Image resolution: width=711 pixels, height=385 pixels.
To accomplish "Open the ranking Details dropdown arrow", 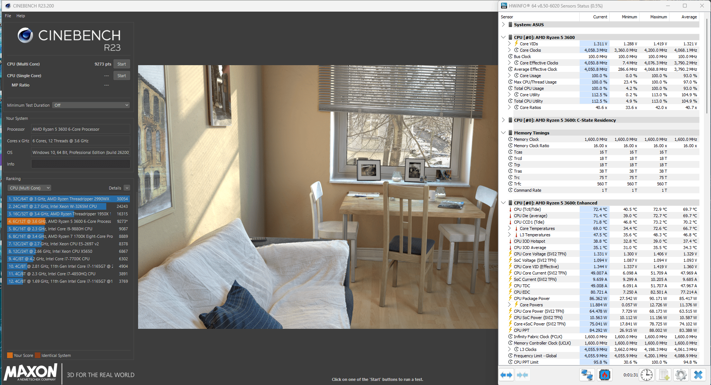I will pos(127,188).
